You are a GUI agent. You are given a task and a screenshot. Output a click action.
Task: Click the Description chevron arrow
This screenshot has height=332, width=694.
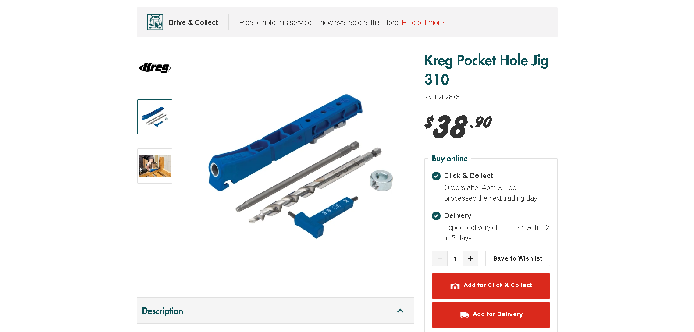[x=400, y=311]
